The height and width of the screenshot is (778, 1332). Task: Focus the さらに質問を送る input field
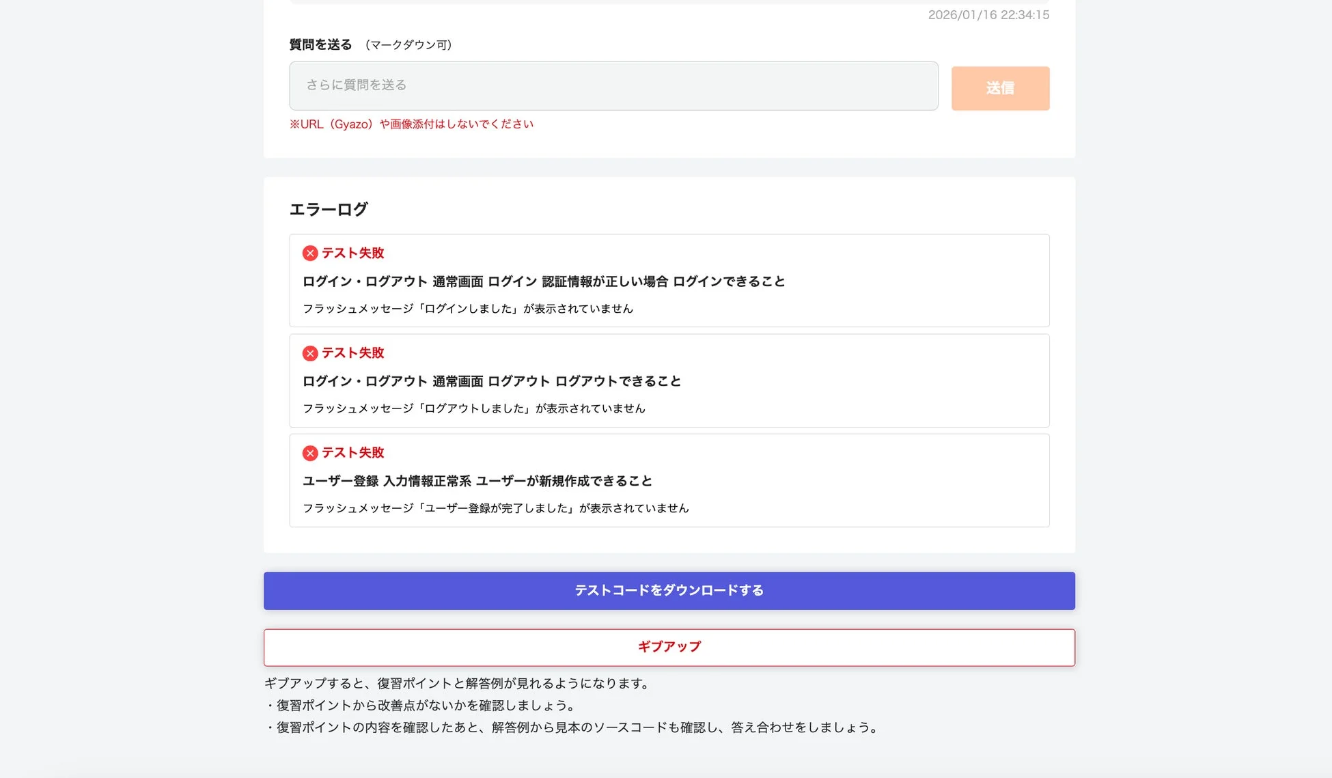click(x=613, y=85)
